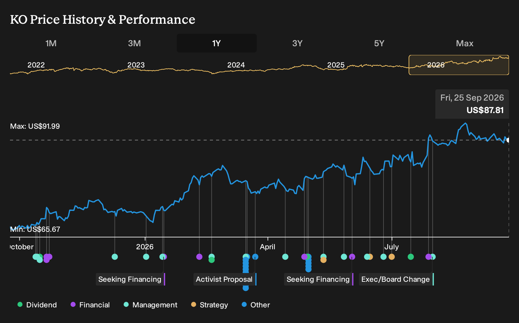The height and width of the screenshot is (323, 519).
Task: Click orange Strategy dot directly under July label
Action: [x=392, y=257]
